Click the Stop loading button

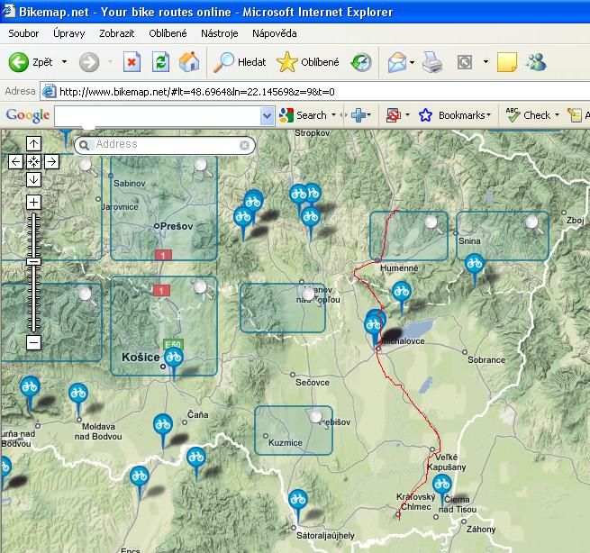[132, 62]
